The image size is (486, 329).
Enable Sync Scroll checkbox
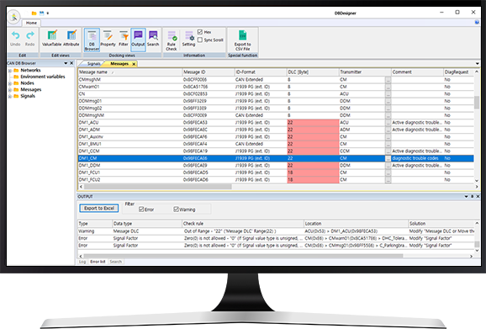(200, 40)
